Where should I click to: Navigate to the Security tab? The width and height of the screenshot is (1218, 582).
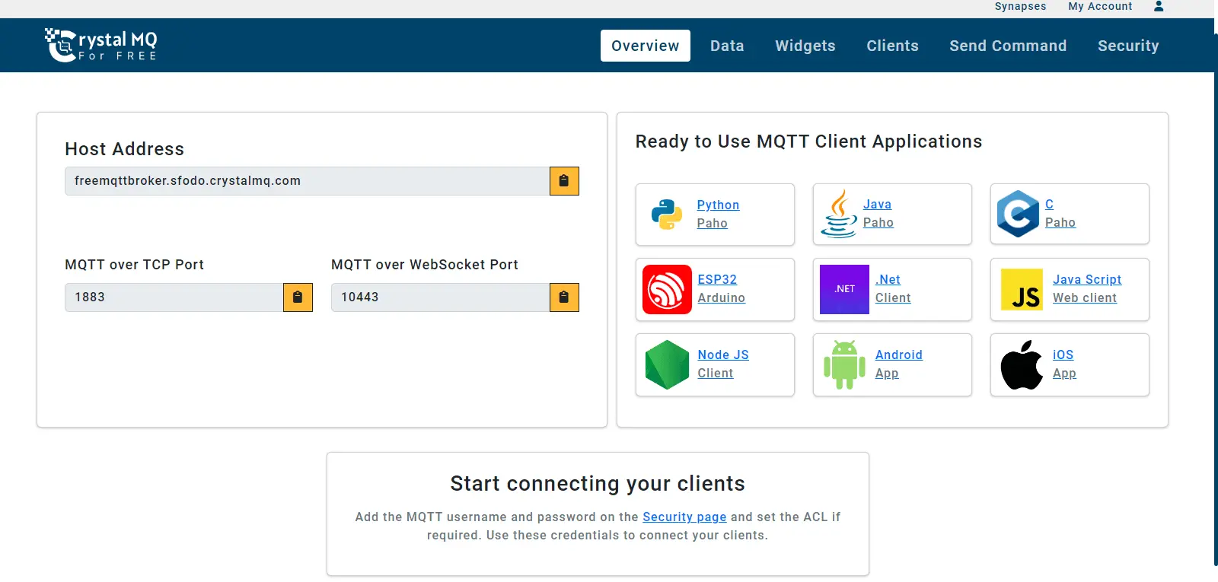tap(1128, 46)
